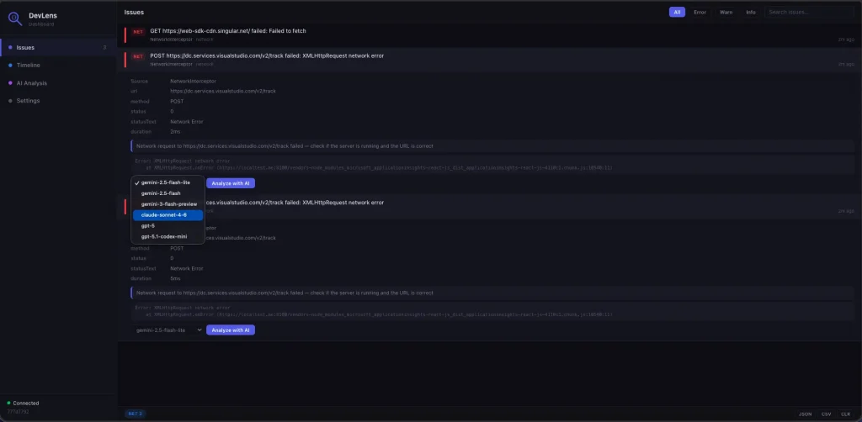Filter issues by Info
Screen dimensions: 862x422
tap(750, 12)
